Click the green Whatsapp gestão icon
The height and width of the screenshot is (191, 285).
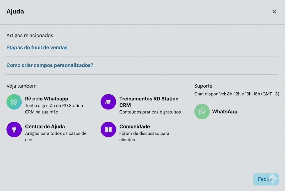tap(14, 102)
